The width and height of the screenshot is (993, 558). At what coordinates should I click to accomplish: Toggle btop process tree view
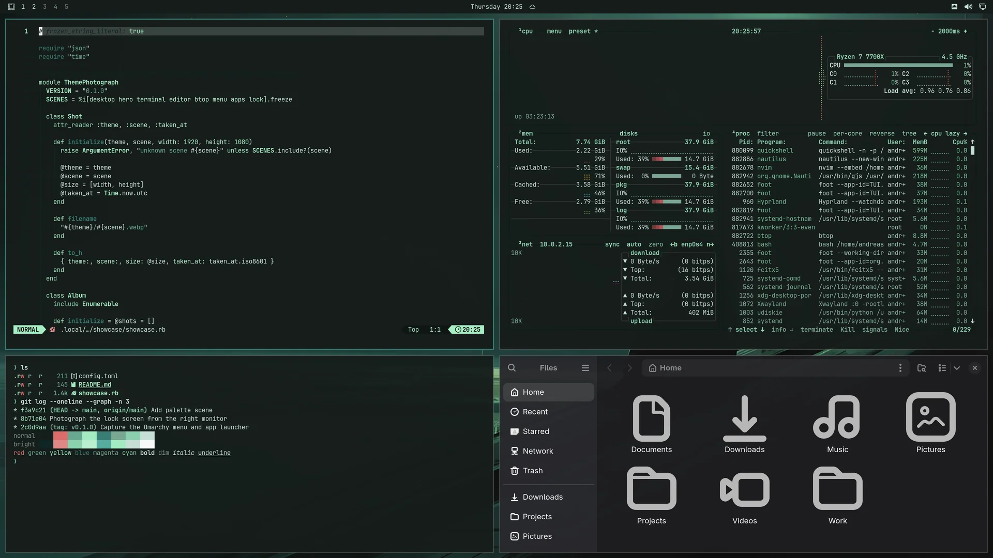[x=909, y=133]
